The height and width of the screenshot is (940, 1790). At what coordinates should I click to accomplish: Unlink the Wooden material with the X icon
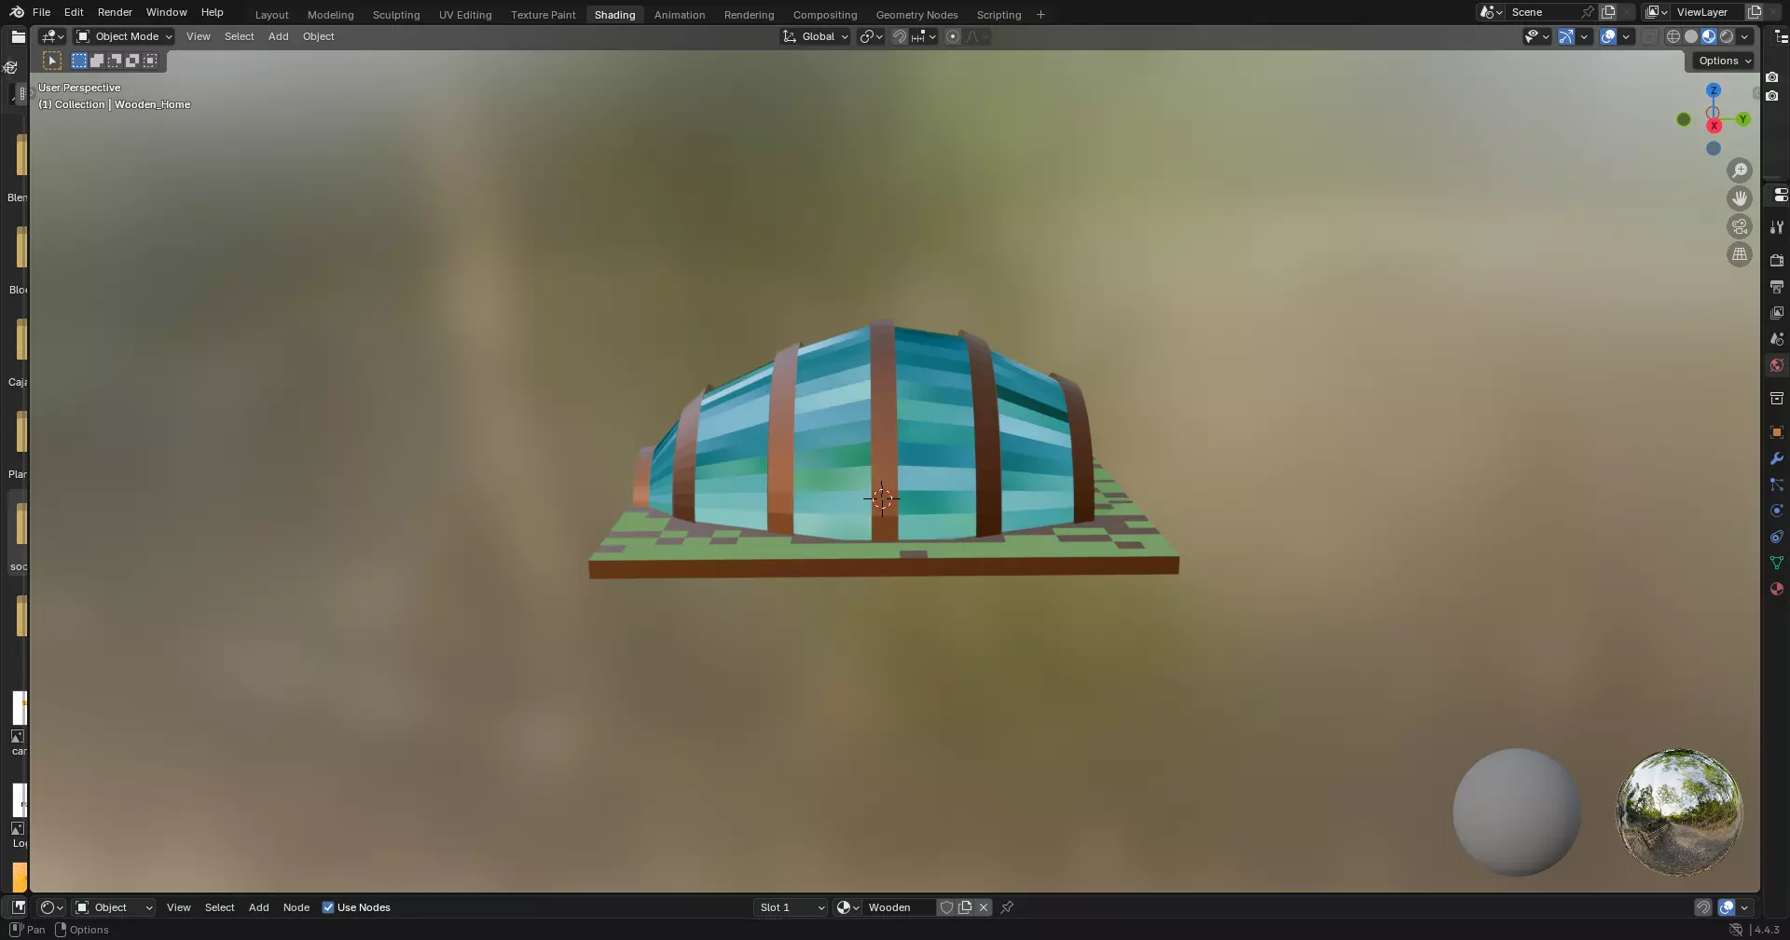pyautogui.click(x=984, y=907)
